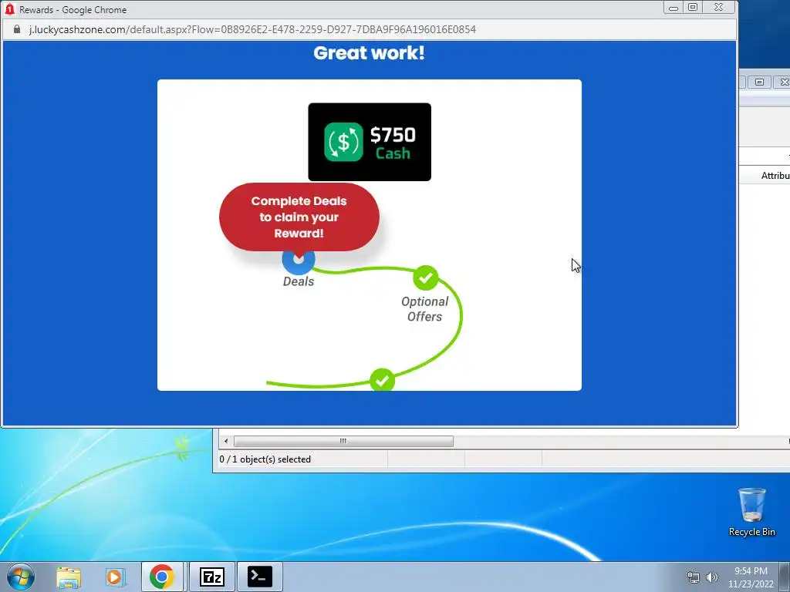Maximize the Rewards Chrome window
Viewport: 790px width, 592px height.
click(694, 8)
